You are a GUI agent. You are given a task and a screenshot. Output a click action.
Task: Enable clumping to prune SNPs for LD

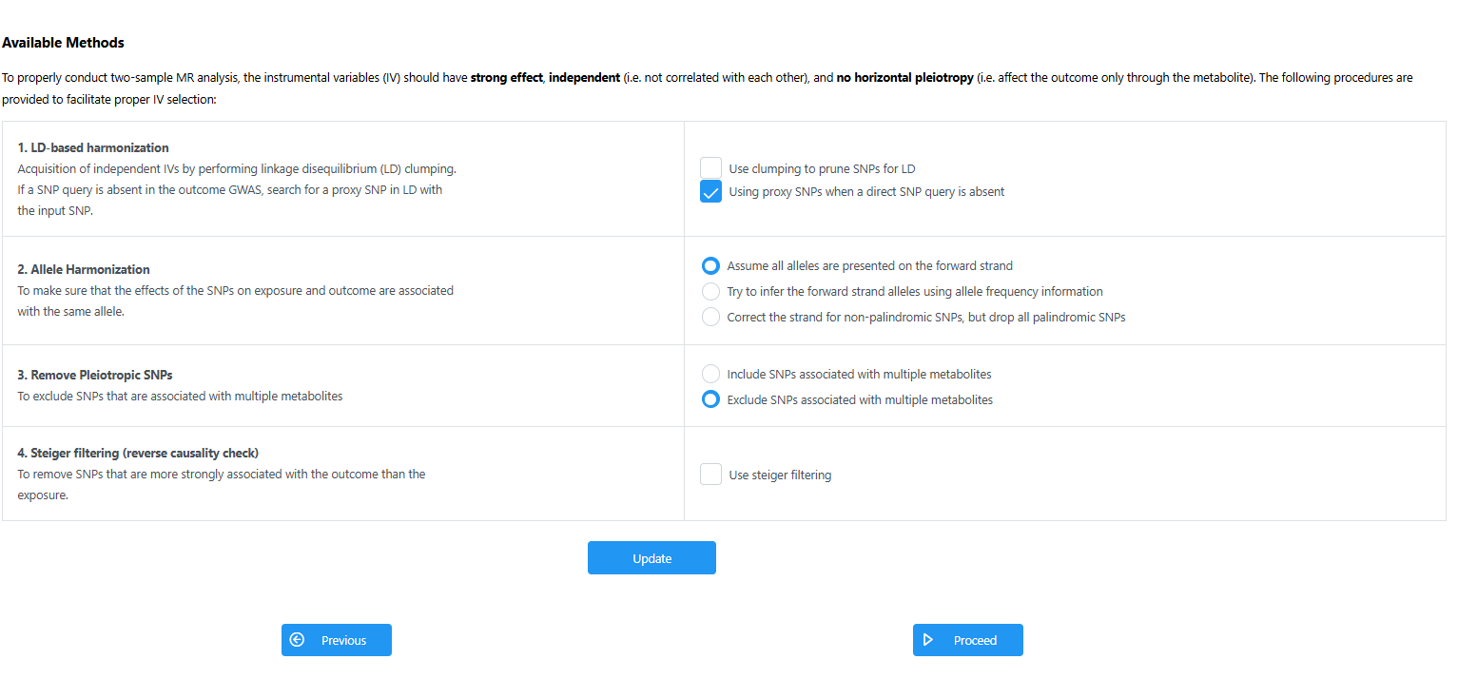tap(710, 168)
